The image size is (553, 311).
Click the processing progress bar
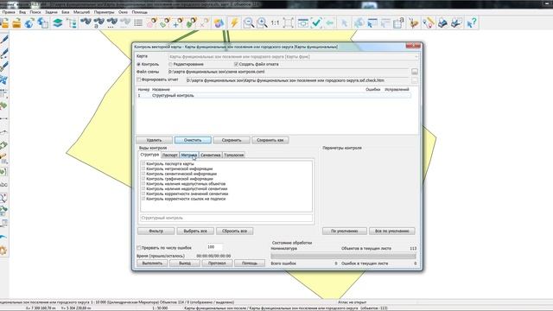coord(344,256)
